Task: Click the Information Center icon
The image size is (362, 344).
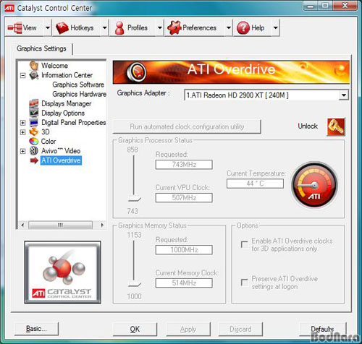Action: pos(34,75)
